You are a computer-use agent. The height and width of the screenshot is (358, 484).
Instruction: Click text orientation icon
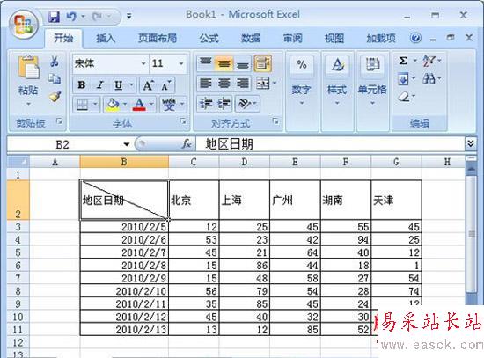tap(246, 104)
